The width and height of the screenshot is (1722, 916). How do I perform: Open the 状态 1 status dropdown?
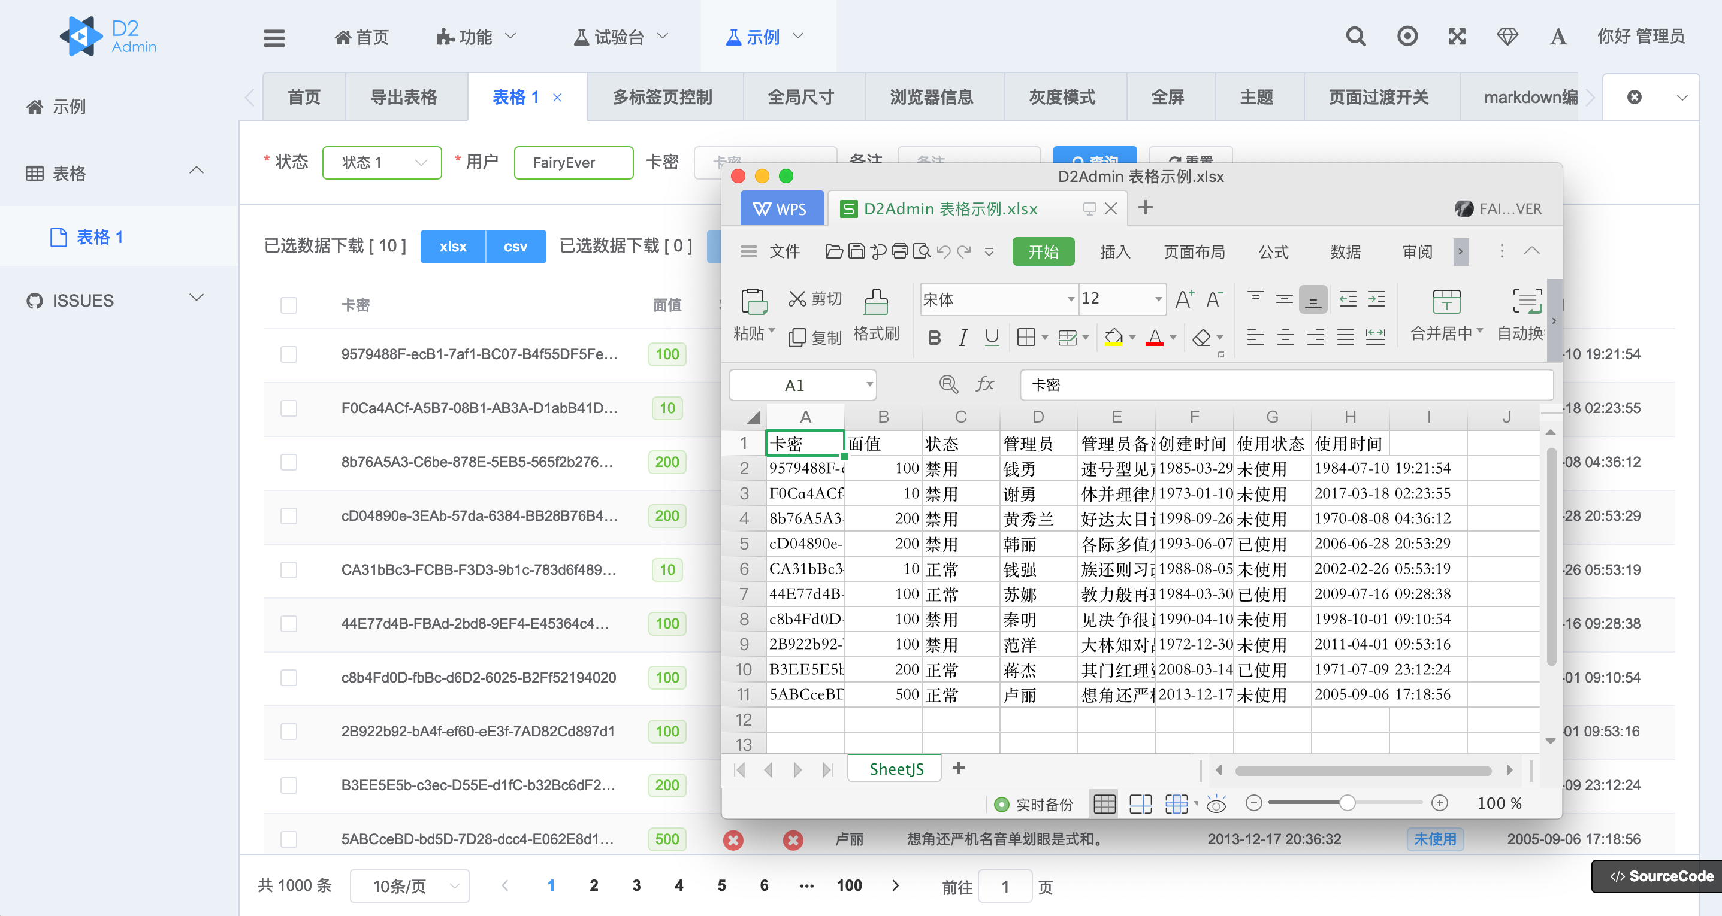coord(381,162)
